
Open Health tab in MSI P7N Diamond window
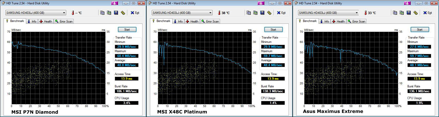tap(46, 21)
